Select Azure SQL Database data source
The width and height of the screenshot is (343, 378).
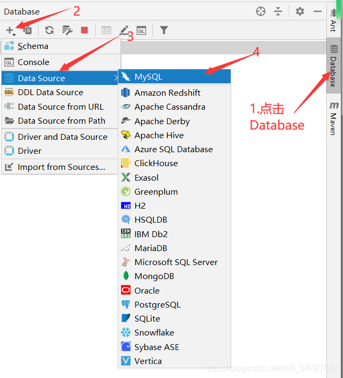pos(175,149)
